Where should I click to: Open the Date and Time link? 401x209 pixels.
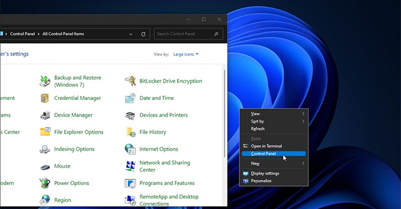click(x=156, y=98)
